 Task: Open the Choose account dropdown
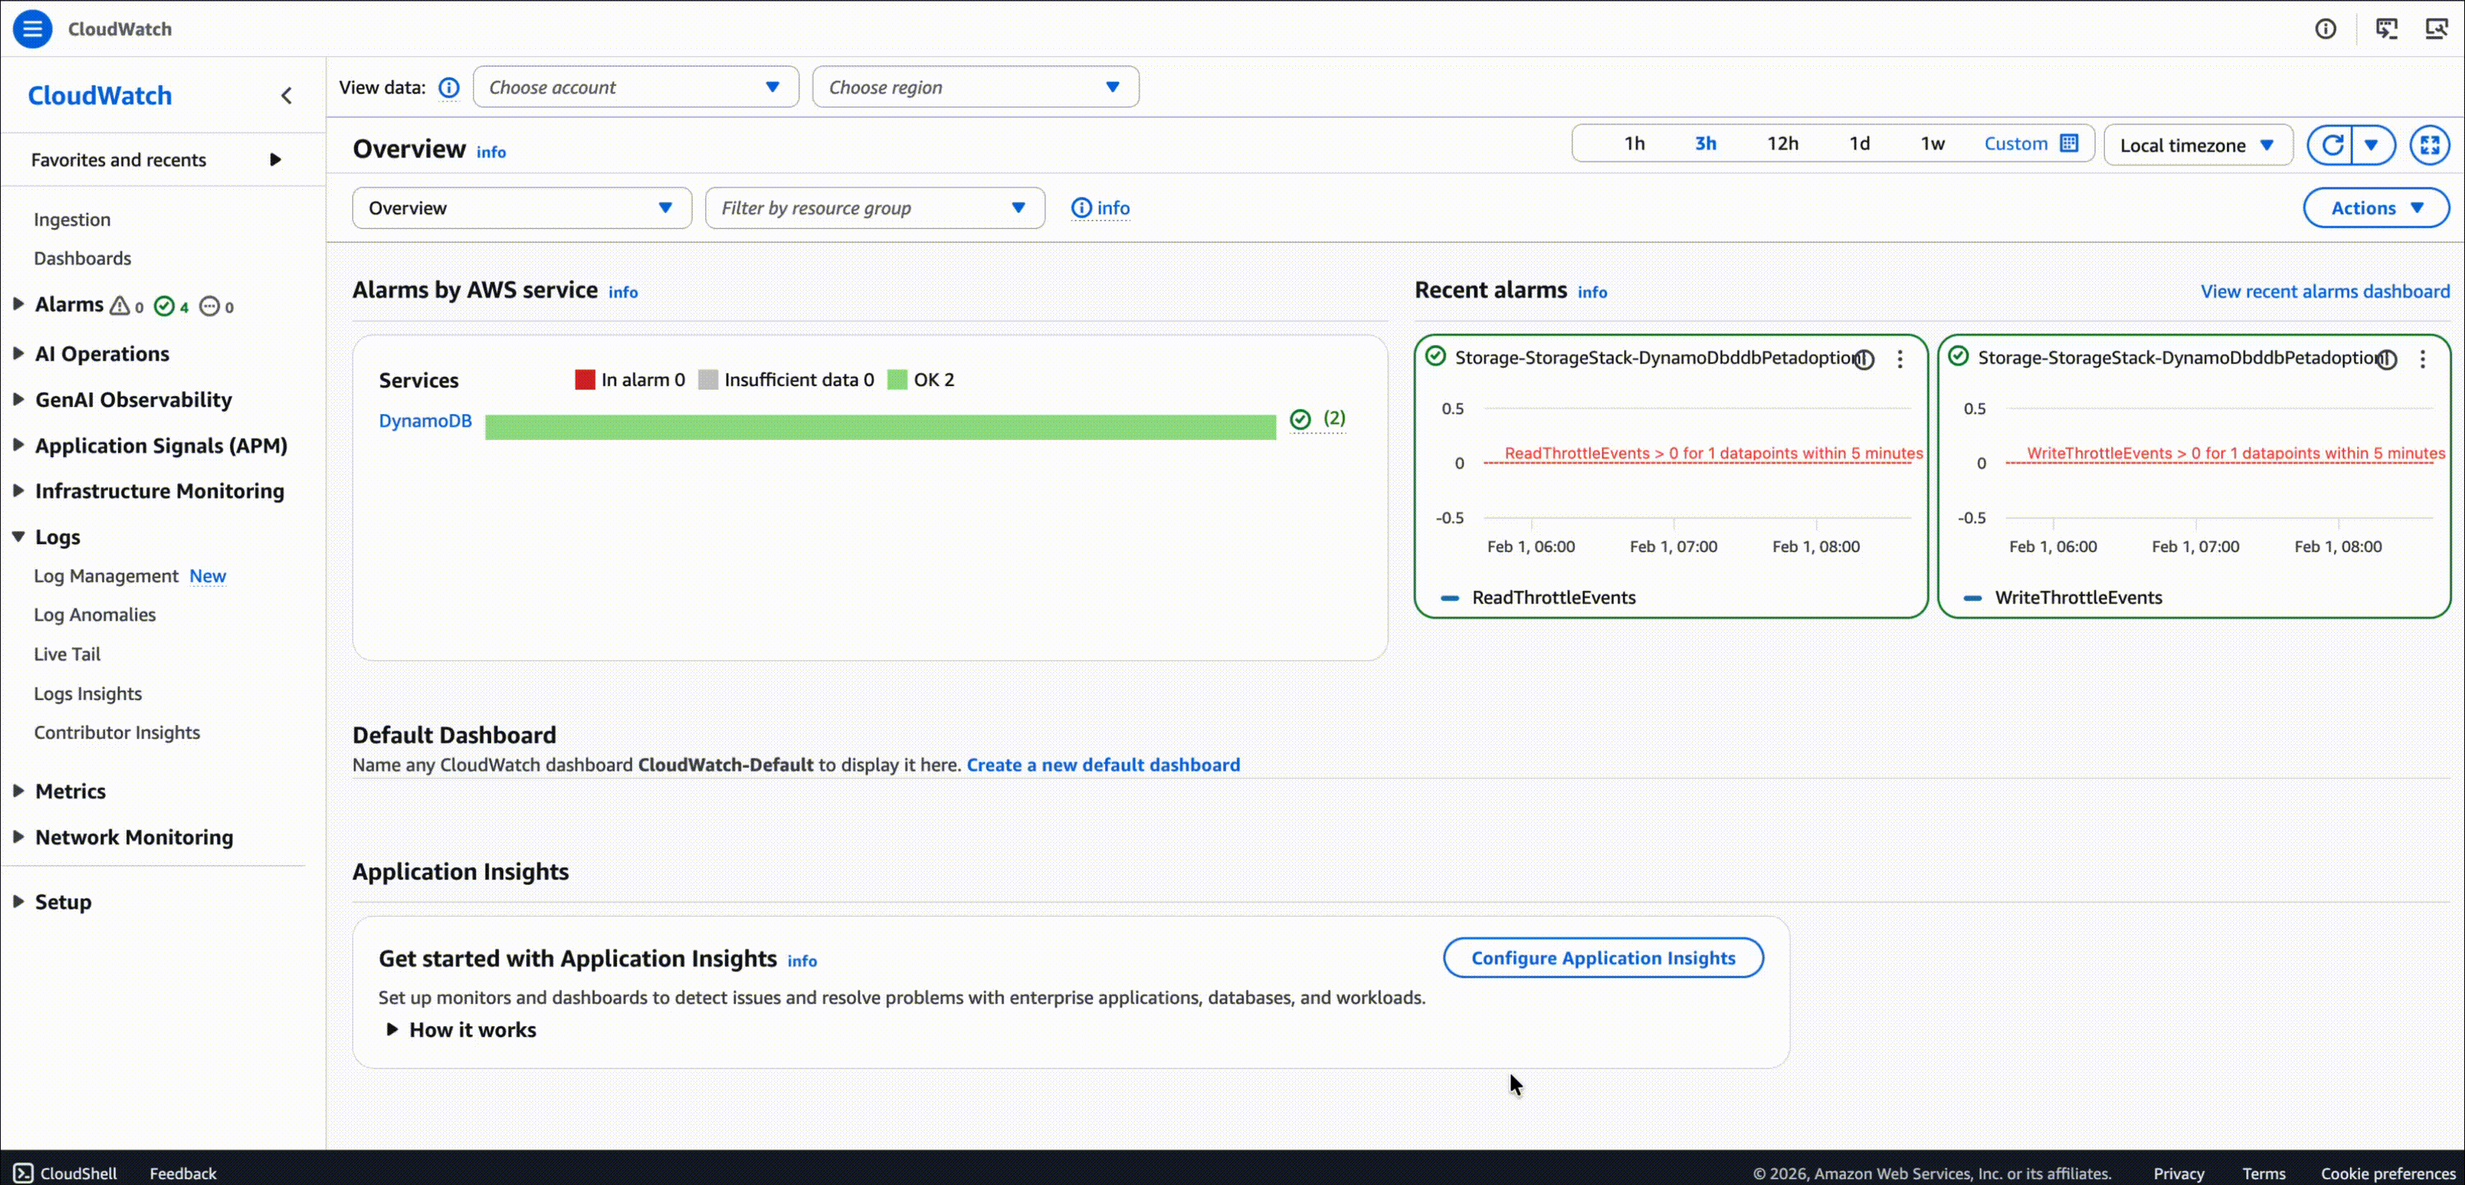tap(635, 87)
